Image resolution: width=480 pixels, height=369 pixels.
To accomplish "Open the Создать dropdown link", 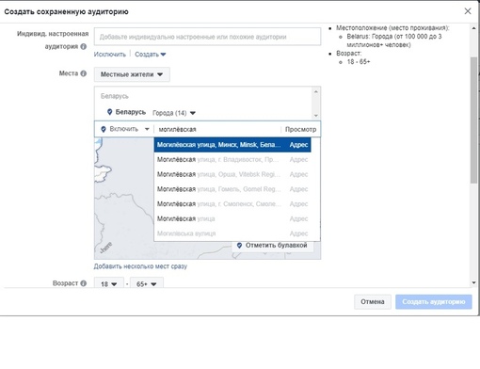I will [150, 55].
